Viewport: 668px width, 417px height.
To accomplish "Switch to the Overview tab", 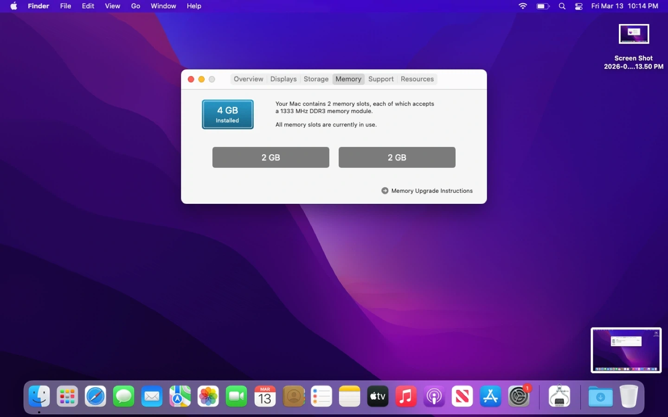I will click(x=248, y=79).
